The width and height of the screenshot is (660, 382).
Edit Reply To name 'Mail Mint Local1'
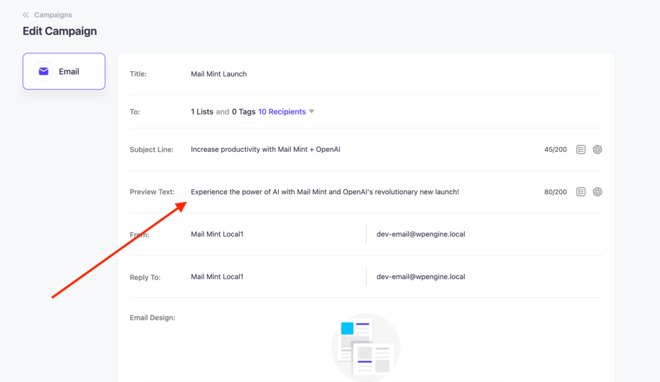(217, 277)
